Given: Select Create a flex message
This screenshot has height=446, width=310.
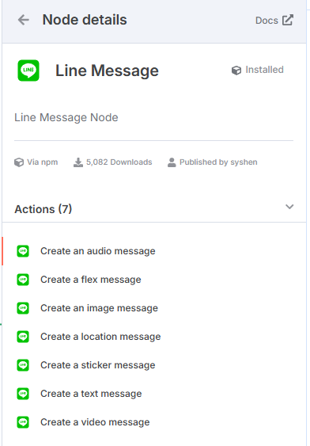Looking at the screenshot, I should 91,280.
